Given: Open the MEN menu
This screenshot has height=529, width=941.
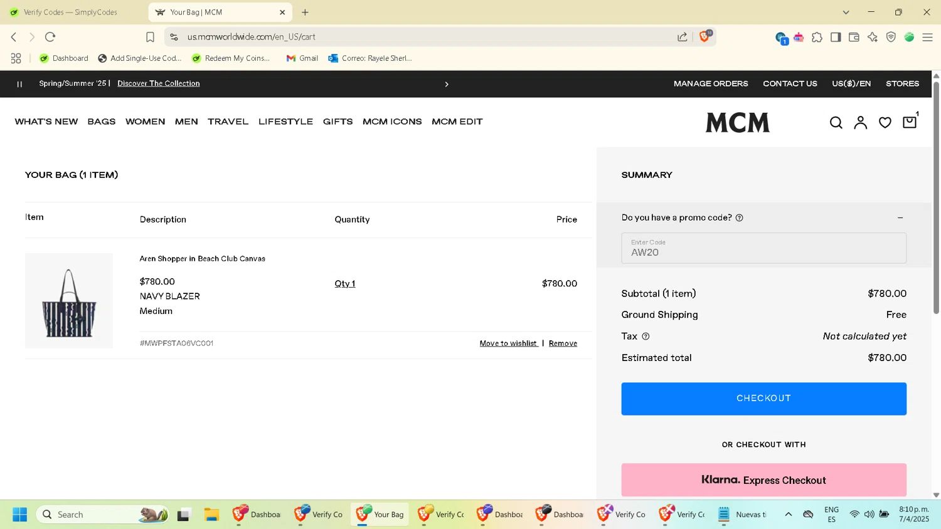Looking at the screenshot, I should [x=186, y=122].
